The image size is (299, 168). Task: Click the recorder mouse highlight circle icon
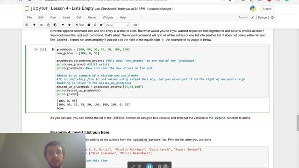[140, 166]
